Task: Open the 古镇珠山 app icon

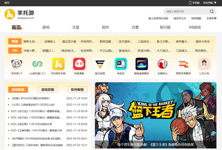Action: tap(162, 64)
